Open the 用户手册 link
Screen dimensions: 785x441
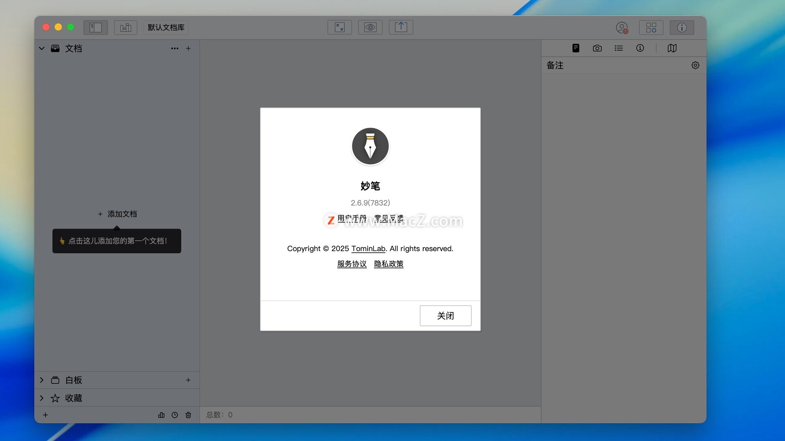click(x=352, y=218)
